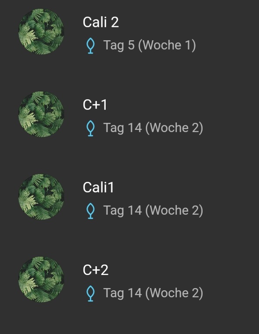Click Tag 14 (Woche 2) under C+1
The image size is (259, 334).
point(153,128)
